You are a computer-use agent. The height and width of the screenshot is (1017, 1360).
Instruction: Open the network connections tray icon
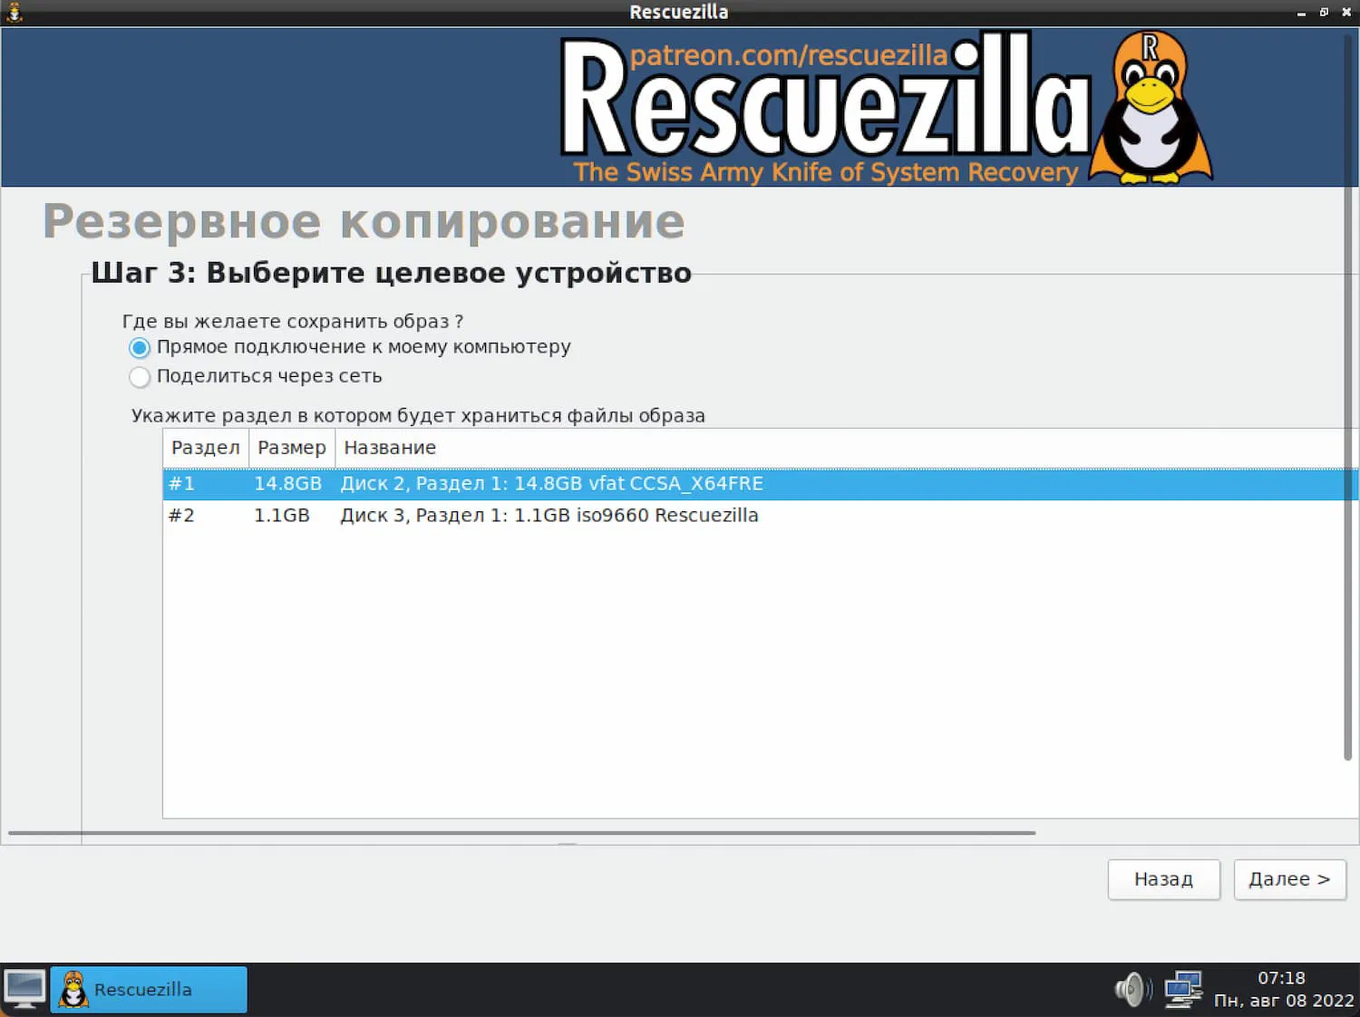[x=1183, y=989]
